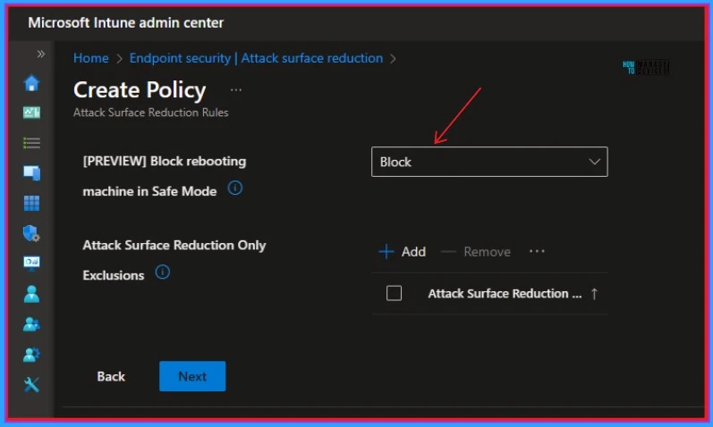Click the Next button
Screen dimensions: 713x427
click(x=192, y=377)
